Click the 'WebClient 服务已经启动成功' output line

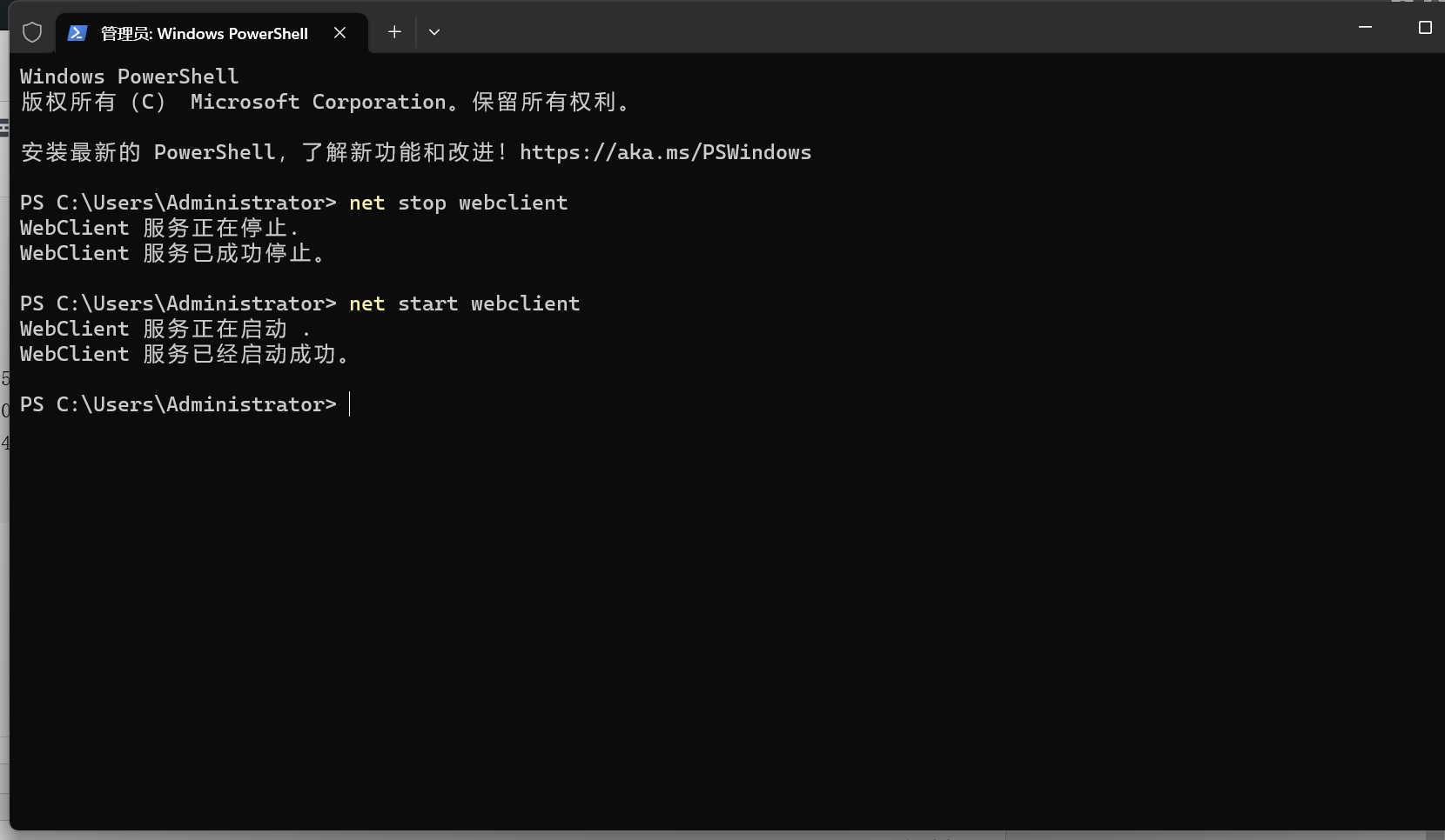pyautogui.click(x=185, y=354)
